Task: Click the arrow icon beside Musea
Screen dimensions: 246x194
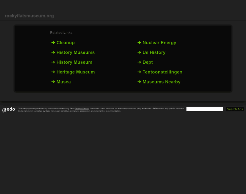Action: tap(53, 82)
